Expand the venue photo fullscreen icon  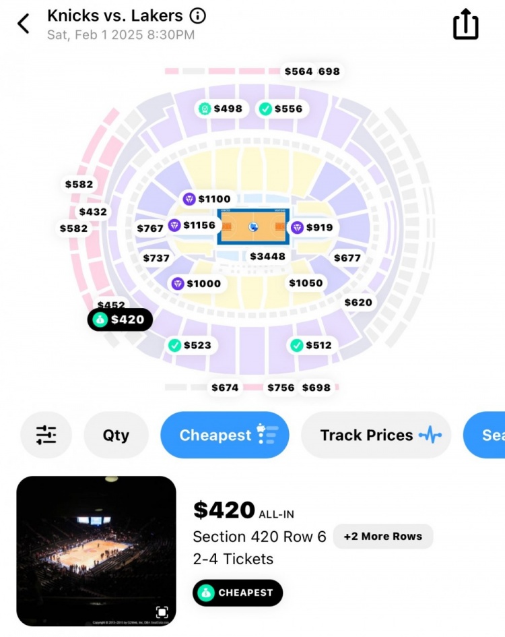[x=162, y=612]
